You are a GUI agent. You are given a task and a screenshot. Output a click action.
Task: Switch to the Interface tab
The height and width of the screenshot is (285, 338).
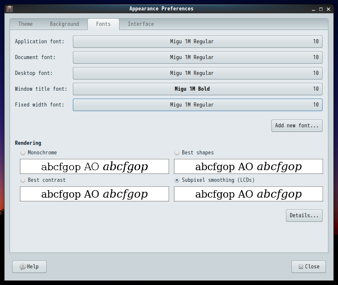click(x=141, y=24)
